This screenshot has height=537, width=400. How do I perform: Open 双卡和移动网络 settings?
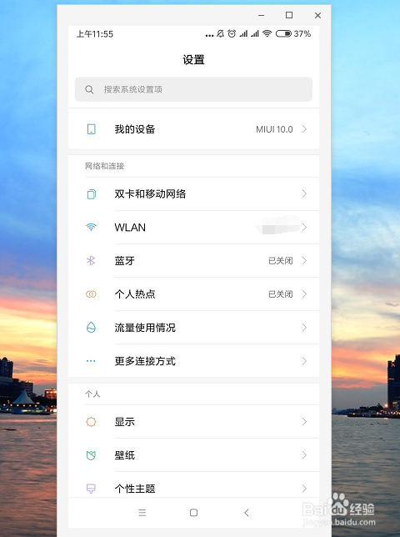pos(193,193)
